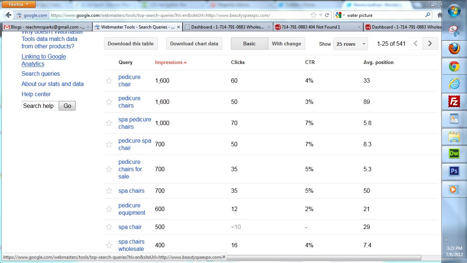
Task: Open the Search queries help link
Action: 41,74
